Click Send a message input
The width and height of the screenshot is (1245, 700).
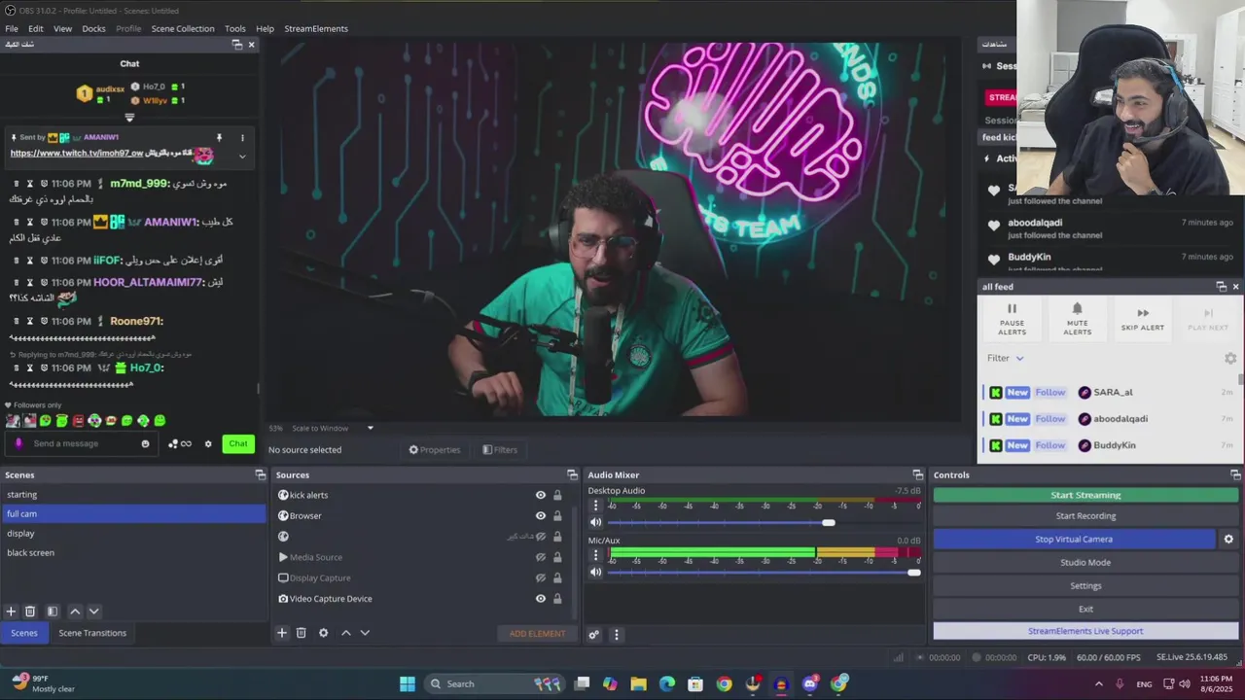tap(83, 444)
